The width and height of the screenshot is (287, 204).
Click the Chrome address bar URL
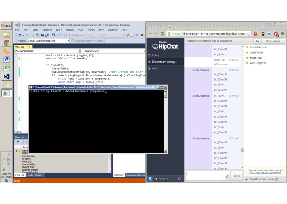tap(209, 34)
